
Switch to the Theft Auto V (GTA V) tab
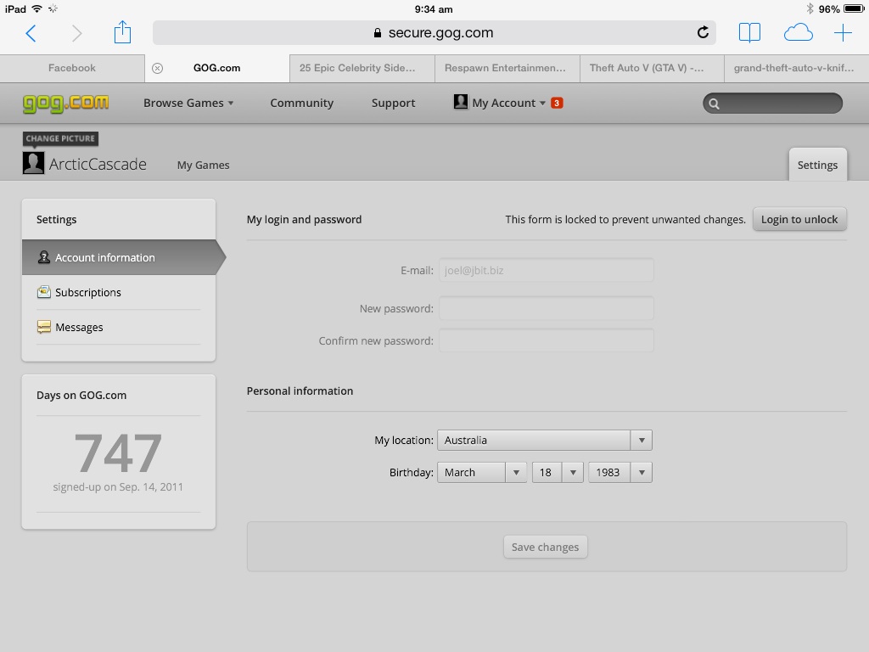pyautogui.click(x=652, y=68)
